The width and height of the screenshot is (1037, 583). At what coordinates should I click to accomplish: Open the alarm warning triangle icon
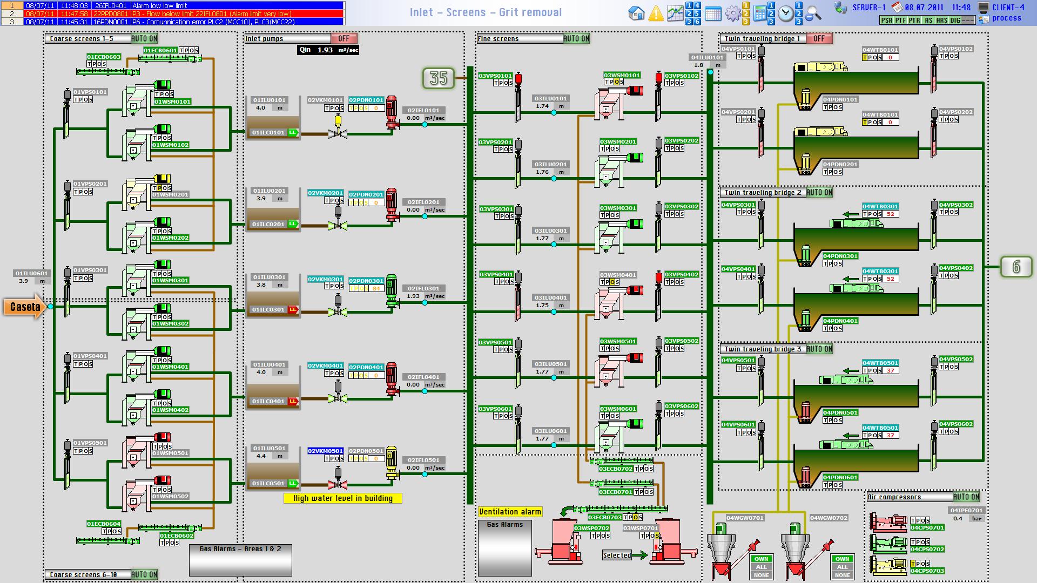pos(656,13)
